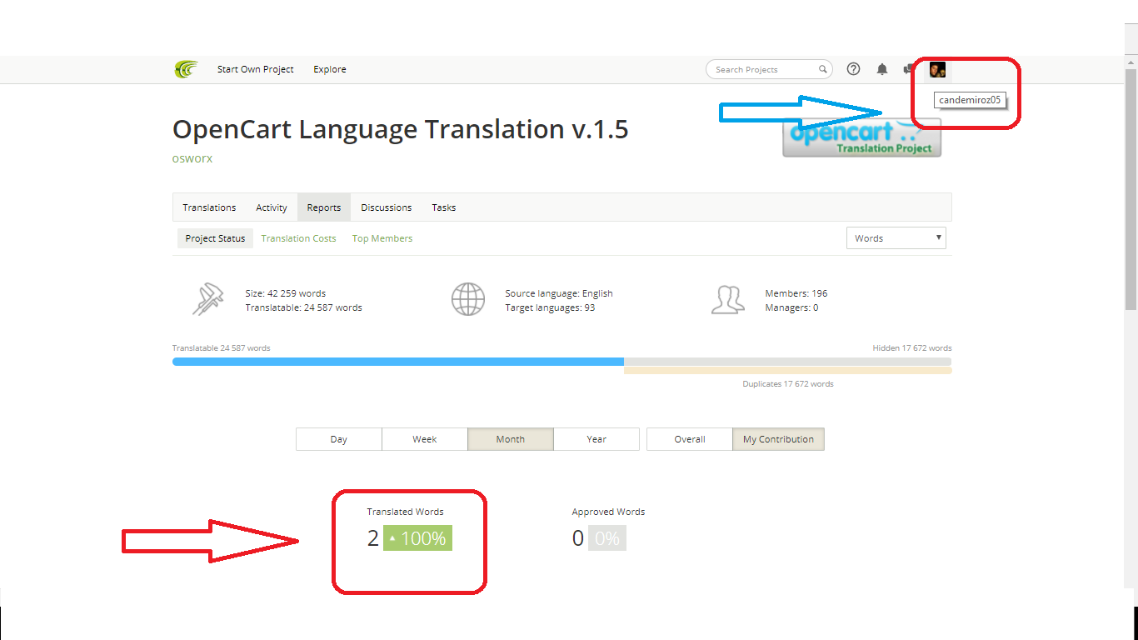Click the green 100% translated badge
The width and height of the screenshot is (1138, 640).
[x=417, y=538]
